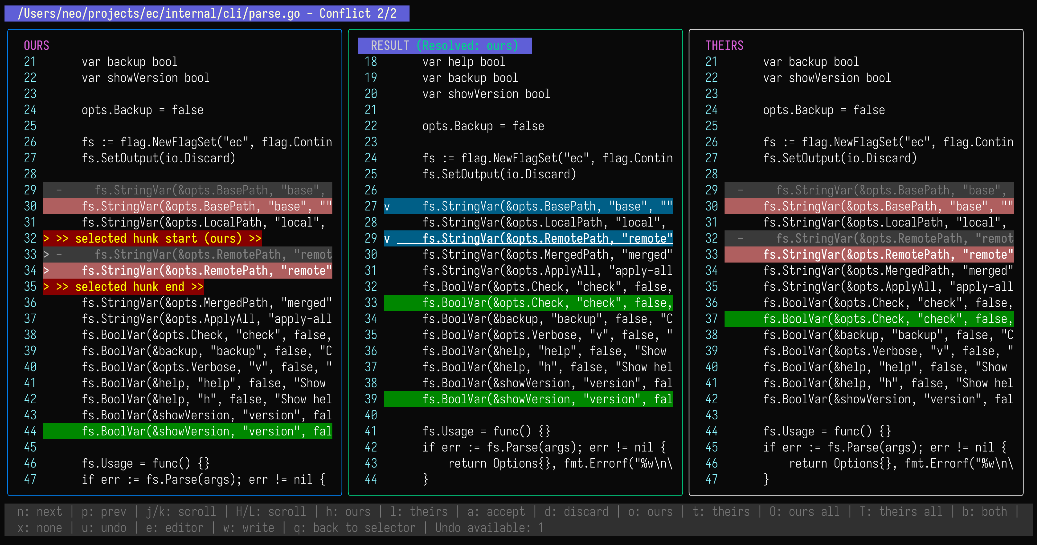Jump to next conflict via 'n: next'

point(40,511)
